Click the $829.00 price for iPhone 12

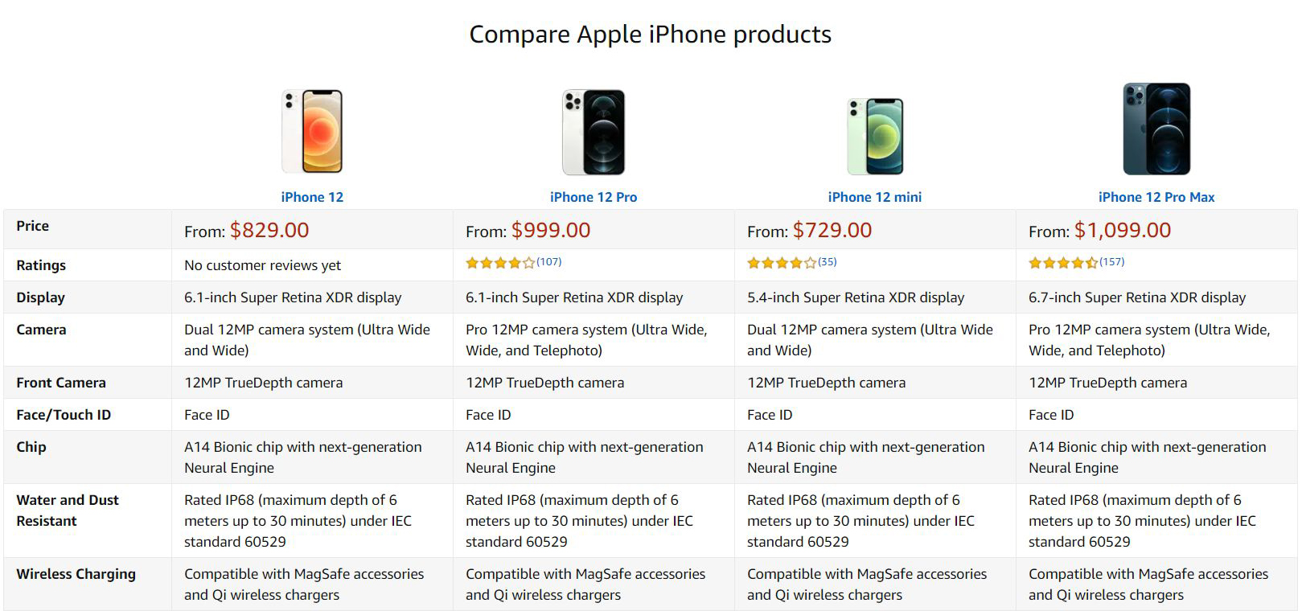[269, 231]
